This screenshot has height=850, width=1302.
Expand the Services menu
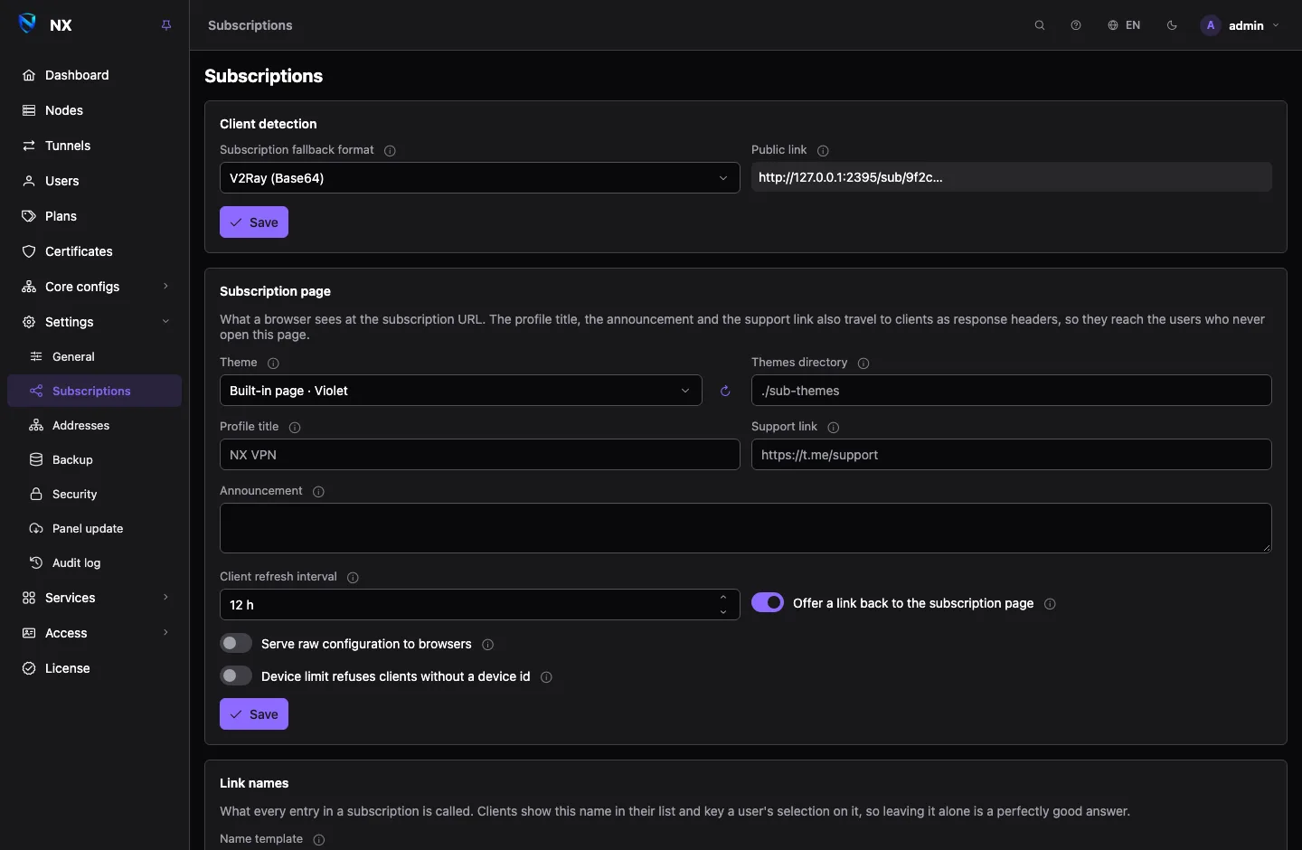95,598
